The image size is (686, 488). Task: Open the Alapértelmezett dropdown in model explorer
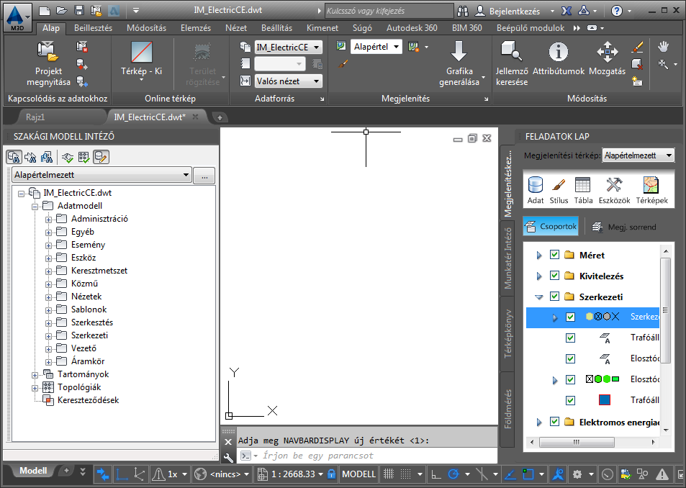101,175
